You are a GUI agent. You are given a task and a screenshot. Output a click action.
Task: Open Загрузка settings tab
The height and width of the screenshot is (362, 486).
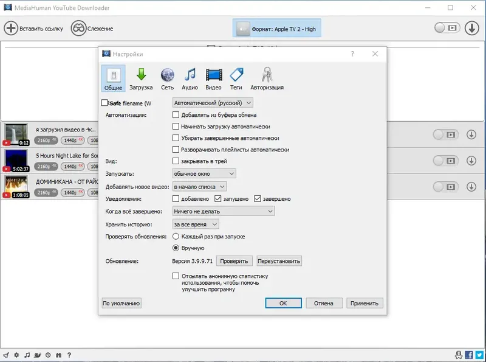coord(141,79)
